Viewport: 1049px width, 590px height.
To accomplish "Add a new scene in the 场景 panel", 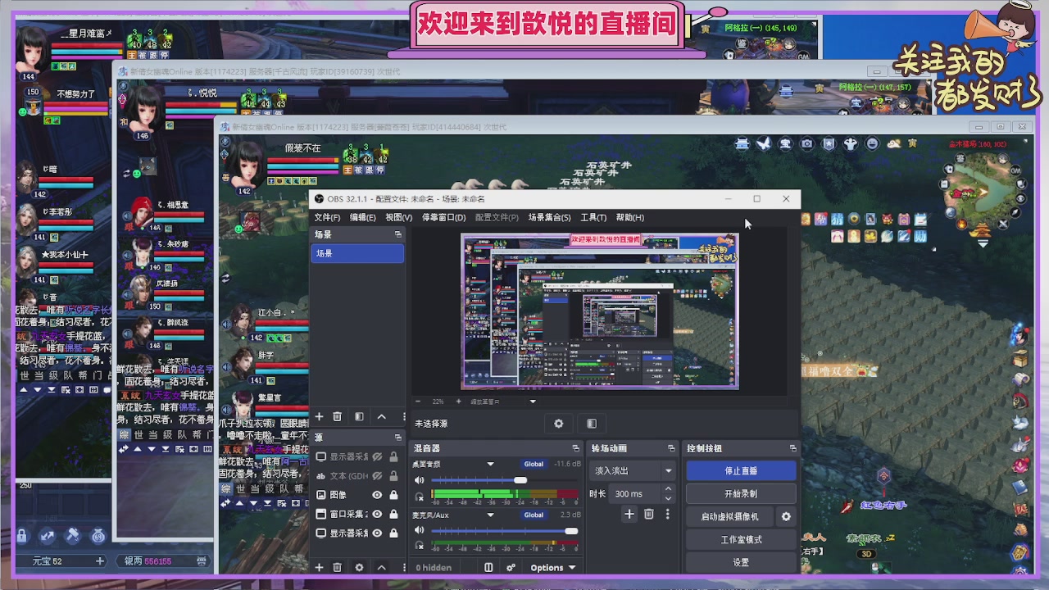I will [x=320, y=417].
